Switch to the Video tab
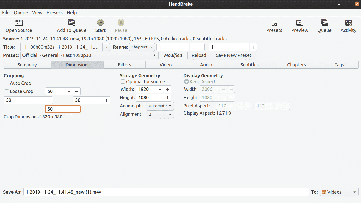The width and height of the screenshot is (361, 203). [x=166, y=65]
